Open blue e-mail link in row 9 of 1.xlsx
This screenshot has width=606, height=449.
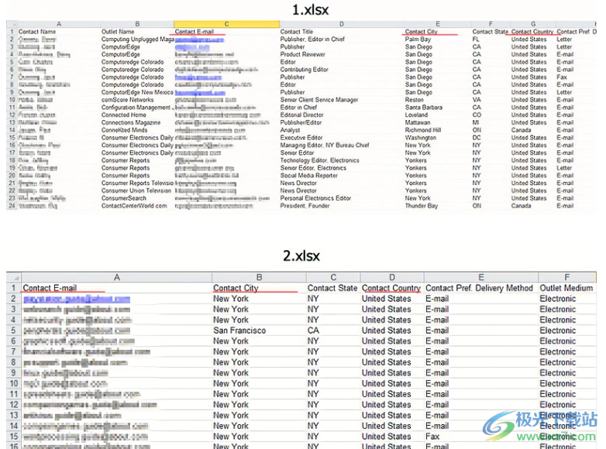pos(200,93)
